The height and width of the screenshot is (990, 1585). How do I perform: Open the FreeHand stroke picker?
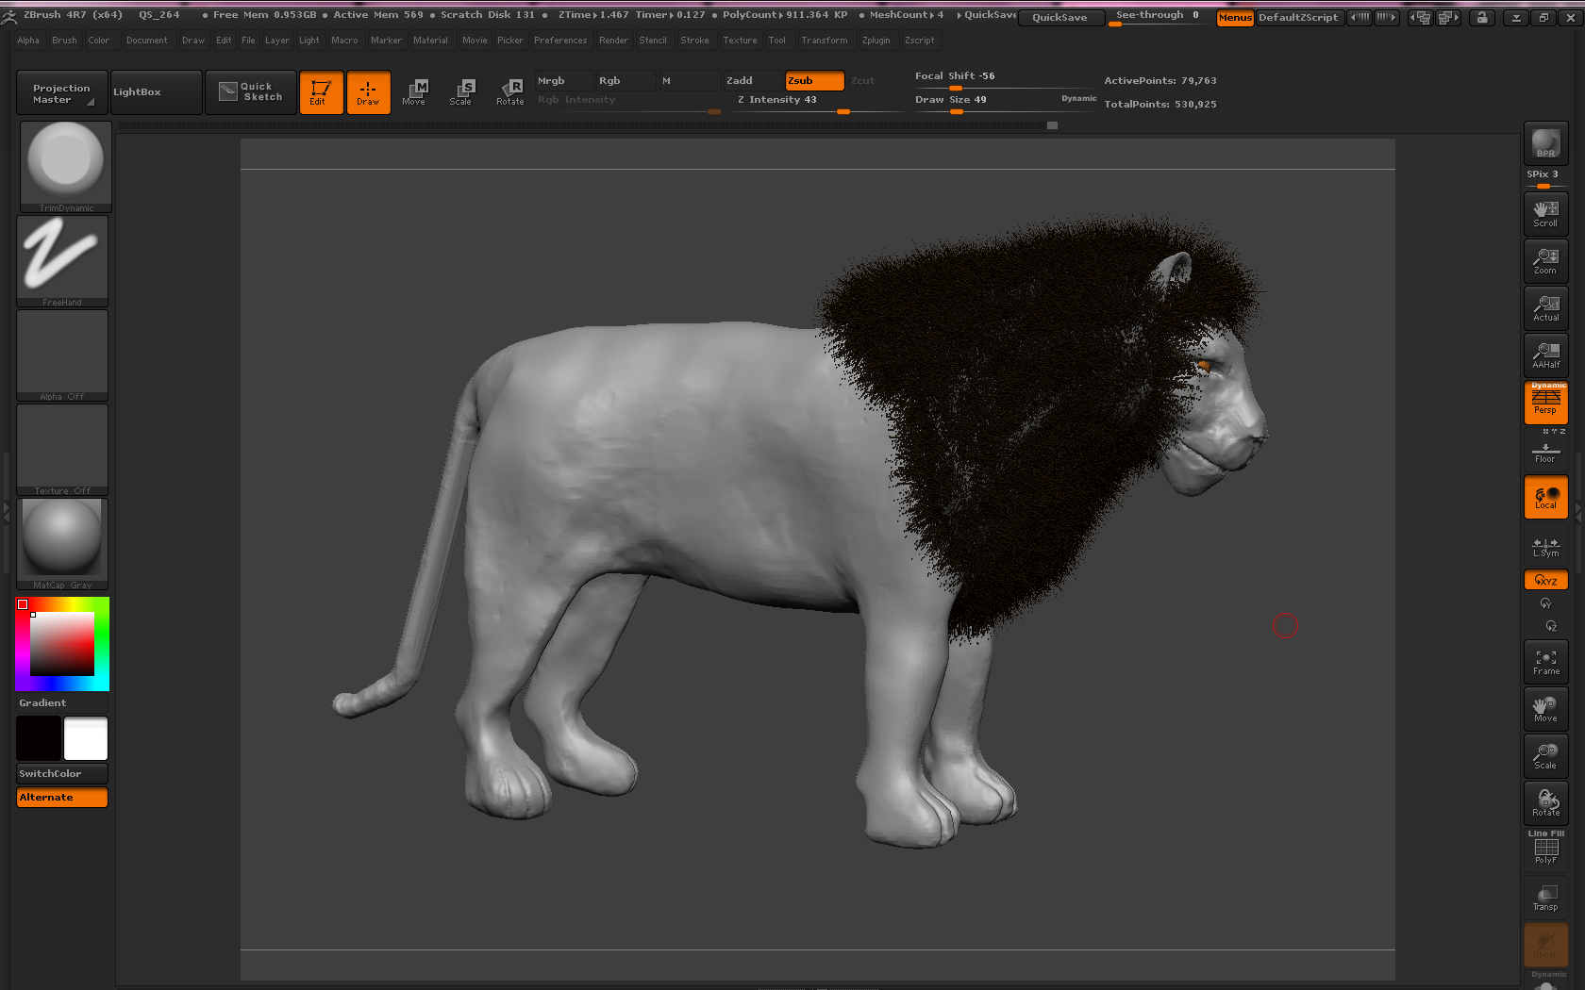(62, 260)
